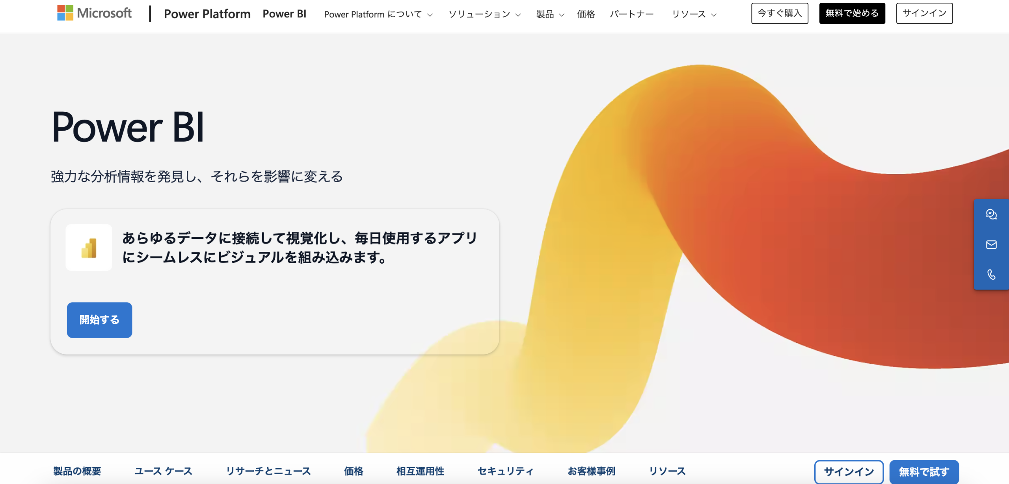The width and height of the screenshot is (1009, 484).
Task: Open the セキュリティ section tab
Action: (505, 471)
